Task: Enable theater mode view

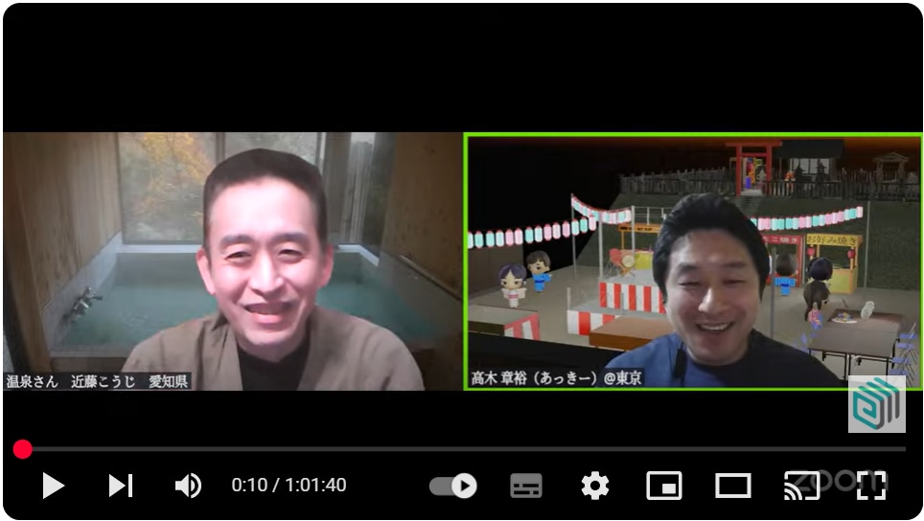Action: (733, 486)
